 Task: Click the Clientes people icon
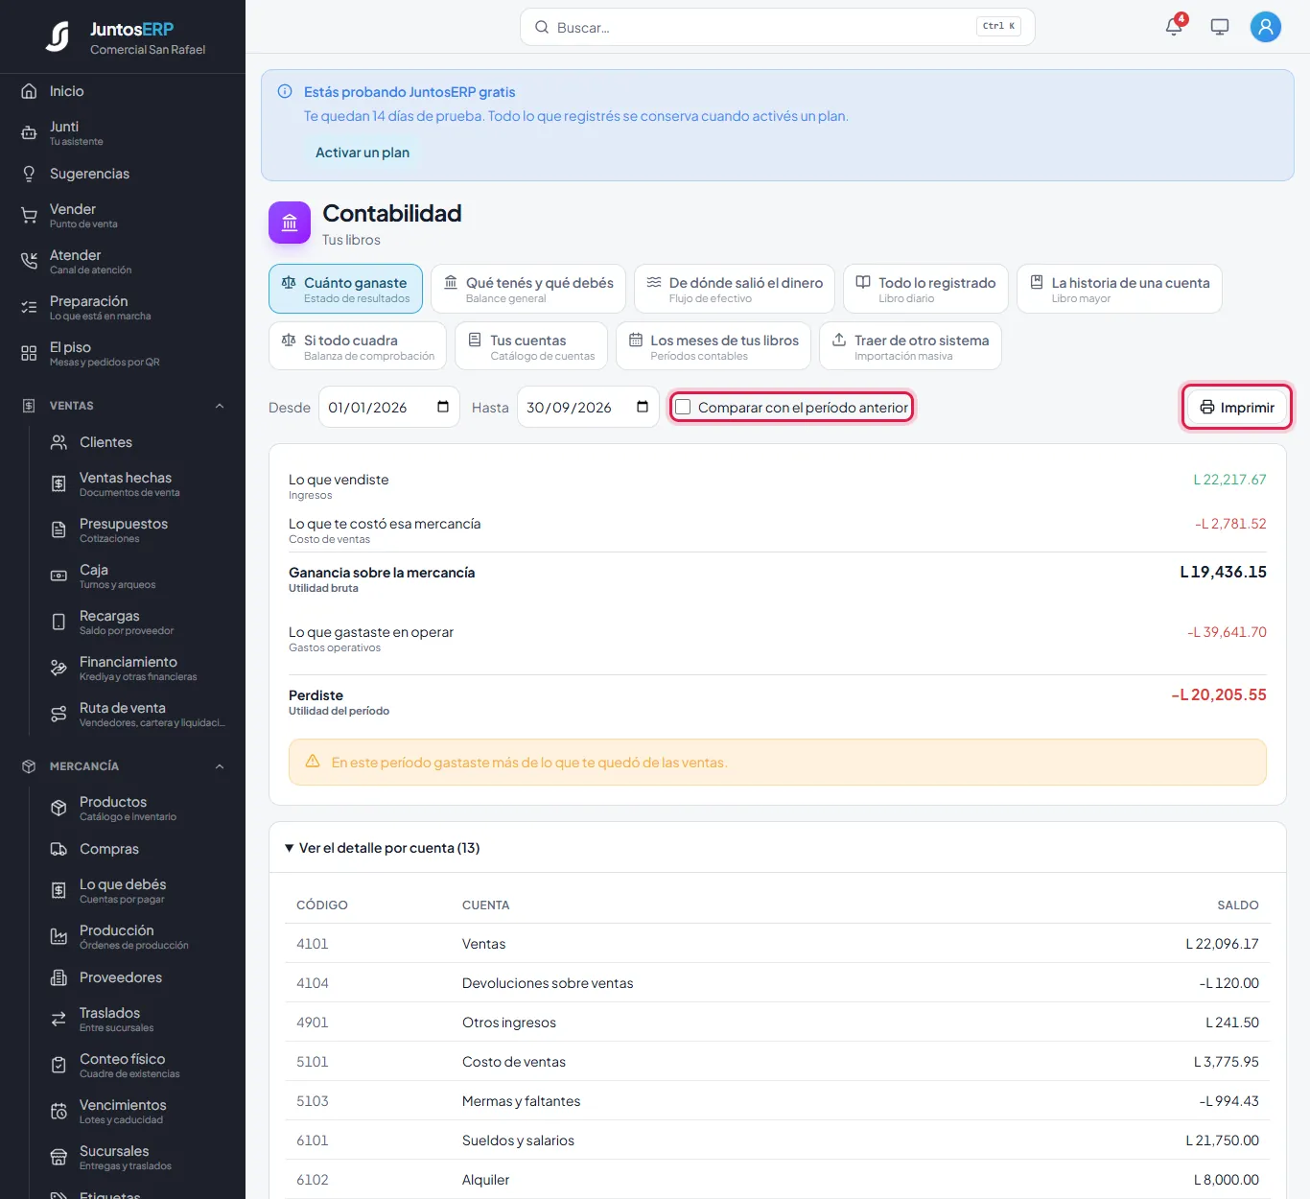[58, 442]
